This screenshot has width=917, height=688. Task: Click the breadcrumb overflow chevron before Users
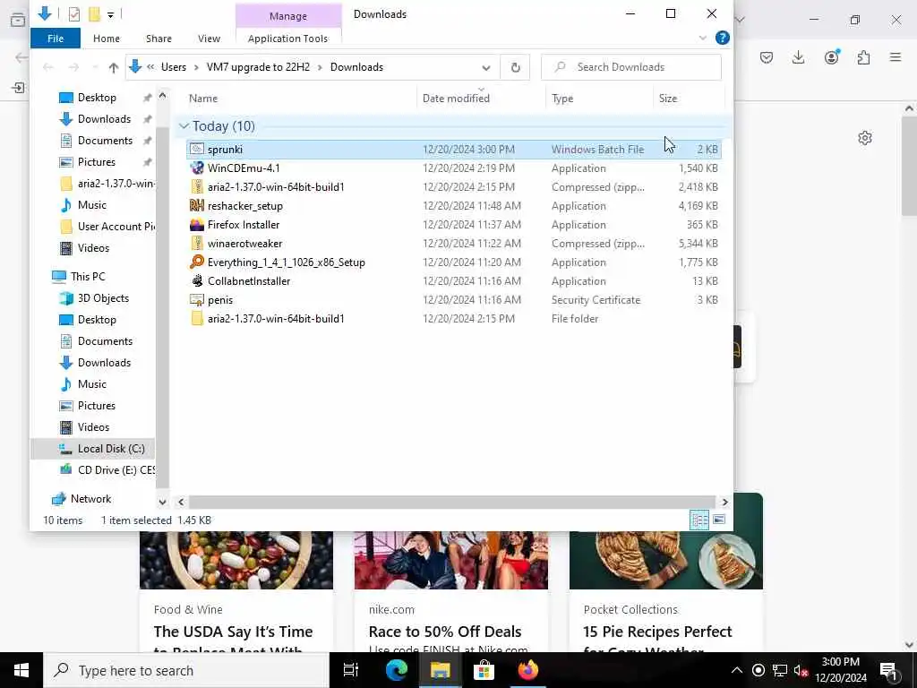150,67
